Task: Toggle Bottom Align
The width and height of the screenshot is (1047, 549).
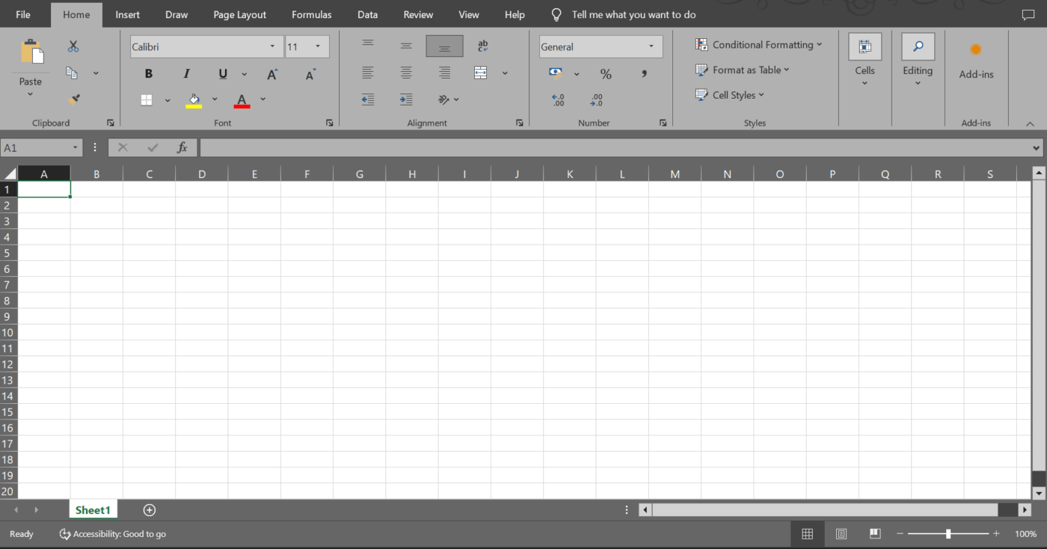Action: pos(444,46)
